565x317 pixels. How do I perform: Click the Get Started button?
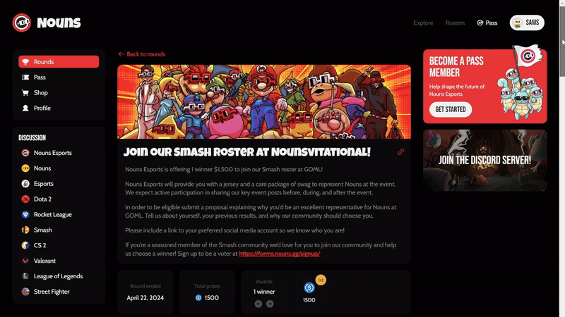point(451,109)
